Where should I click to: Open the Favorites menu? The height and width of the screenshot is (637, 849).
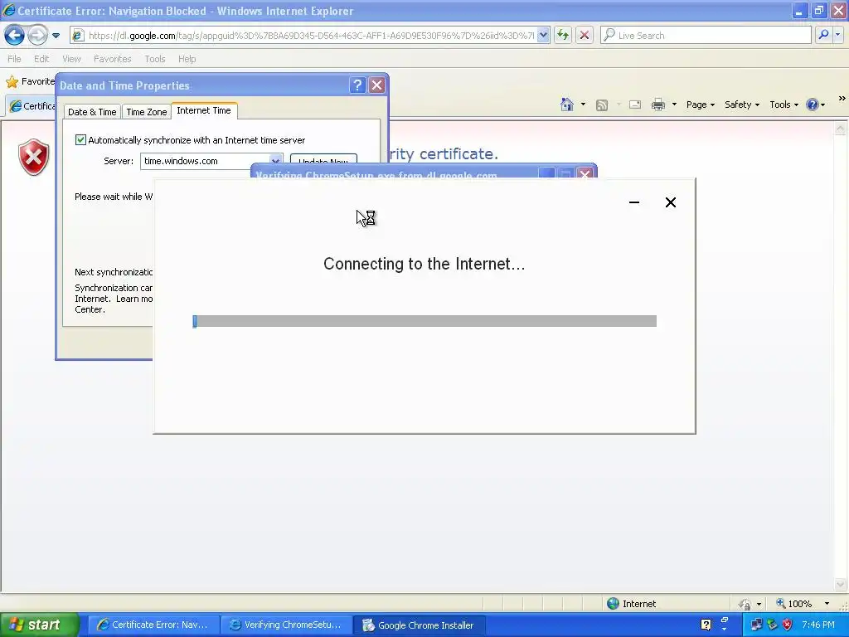coord(112,59)
